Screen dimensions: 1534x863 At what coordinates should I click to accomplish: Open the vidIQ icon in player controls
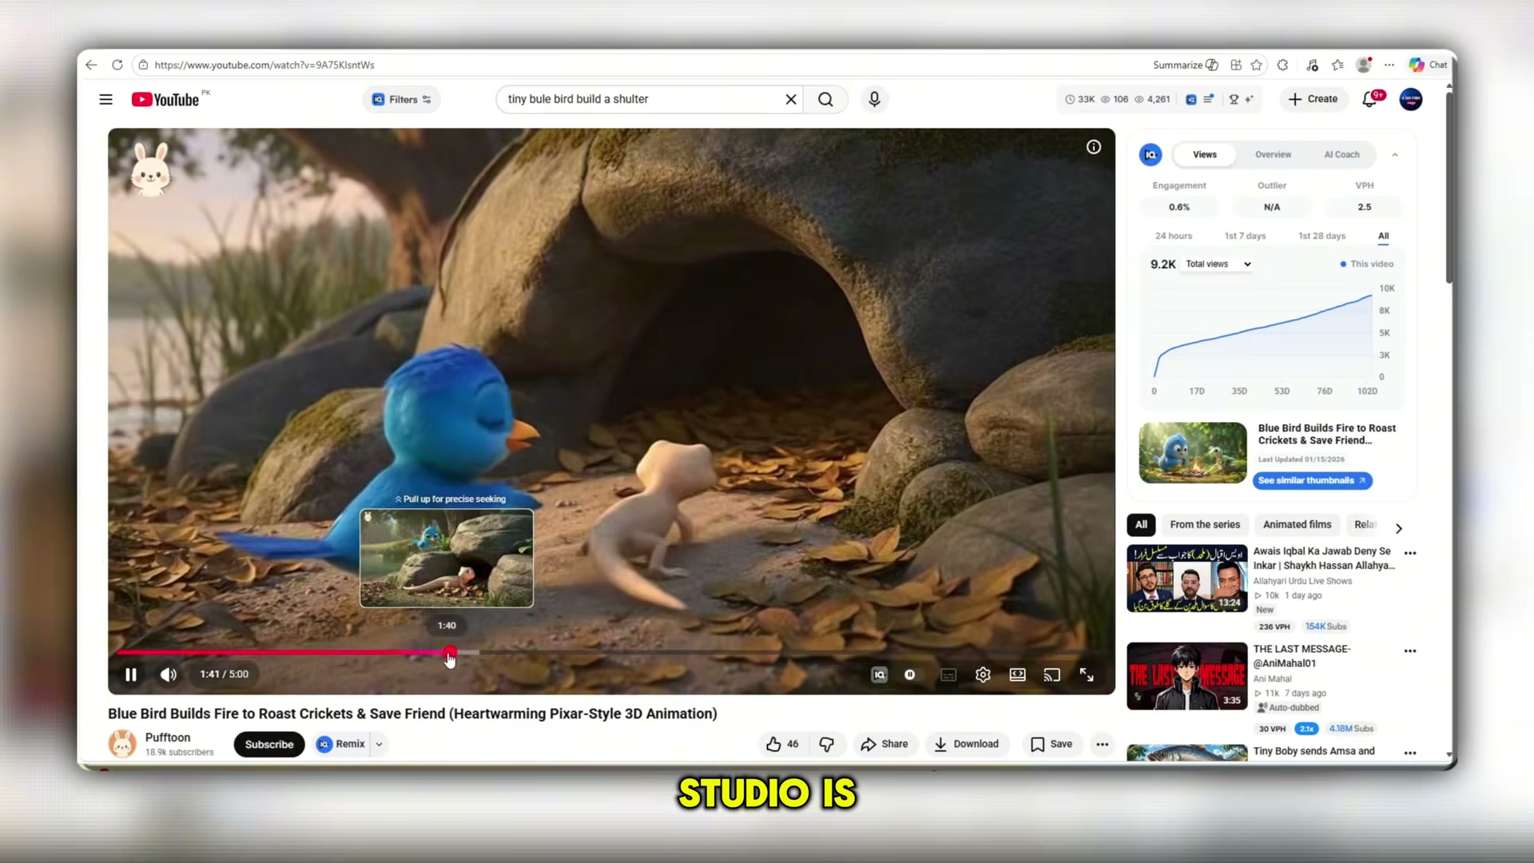tap(879, 675)
